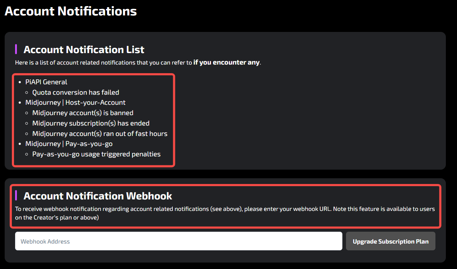
Task: Click the Upgrade Subscription Plan button
Action: pos(390,241)
